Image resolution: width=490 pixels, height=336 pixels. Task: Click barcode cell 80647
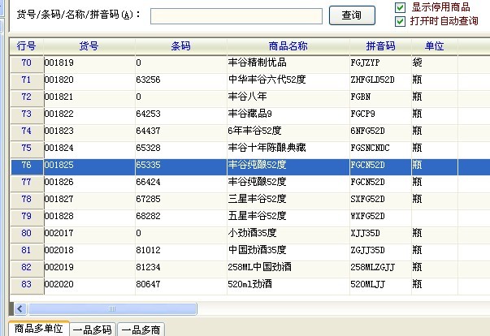pyautogui.click(x=148, y=284)
